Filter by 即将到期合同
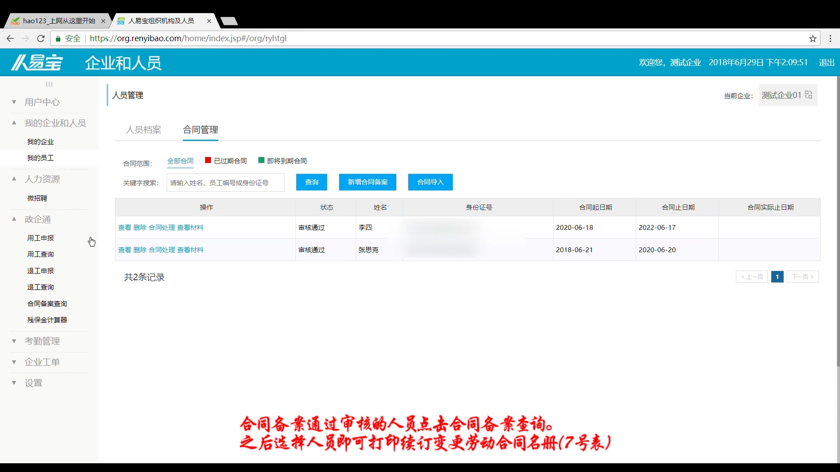The image size is (840, 472). [287, 161]
